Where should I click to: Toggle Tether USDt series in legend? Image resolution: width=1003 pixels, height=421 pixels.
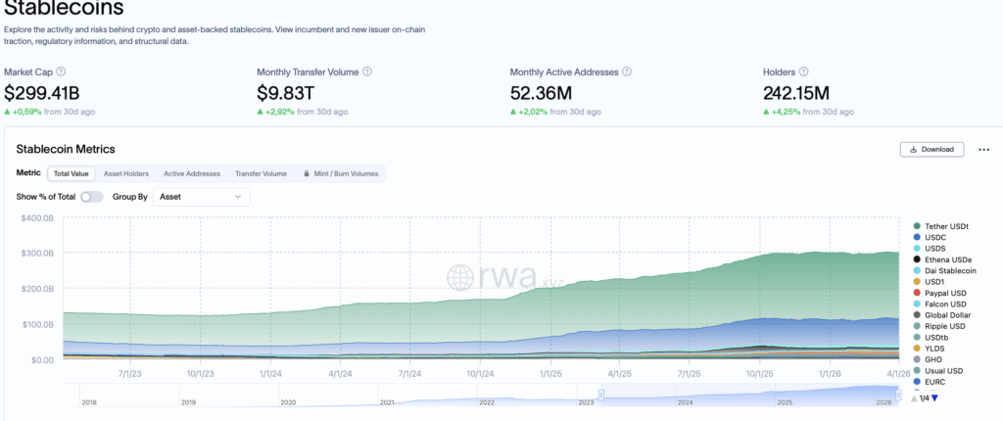coord(941,226)
